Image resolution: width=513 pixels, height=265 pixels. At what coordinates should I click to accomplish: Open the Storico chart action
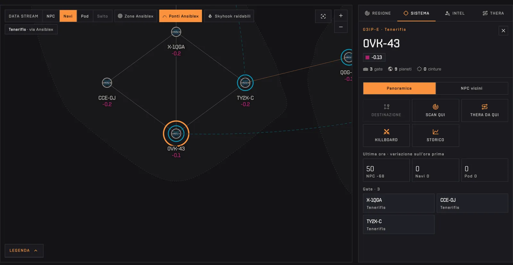point(435,135)
